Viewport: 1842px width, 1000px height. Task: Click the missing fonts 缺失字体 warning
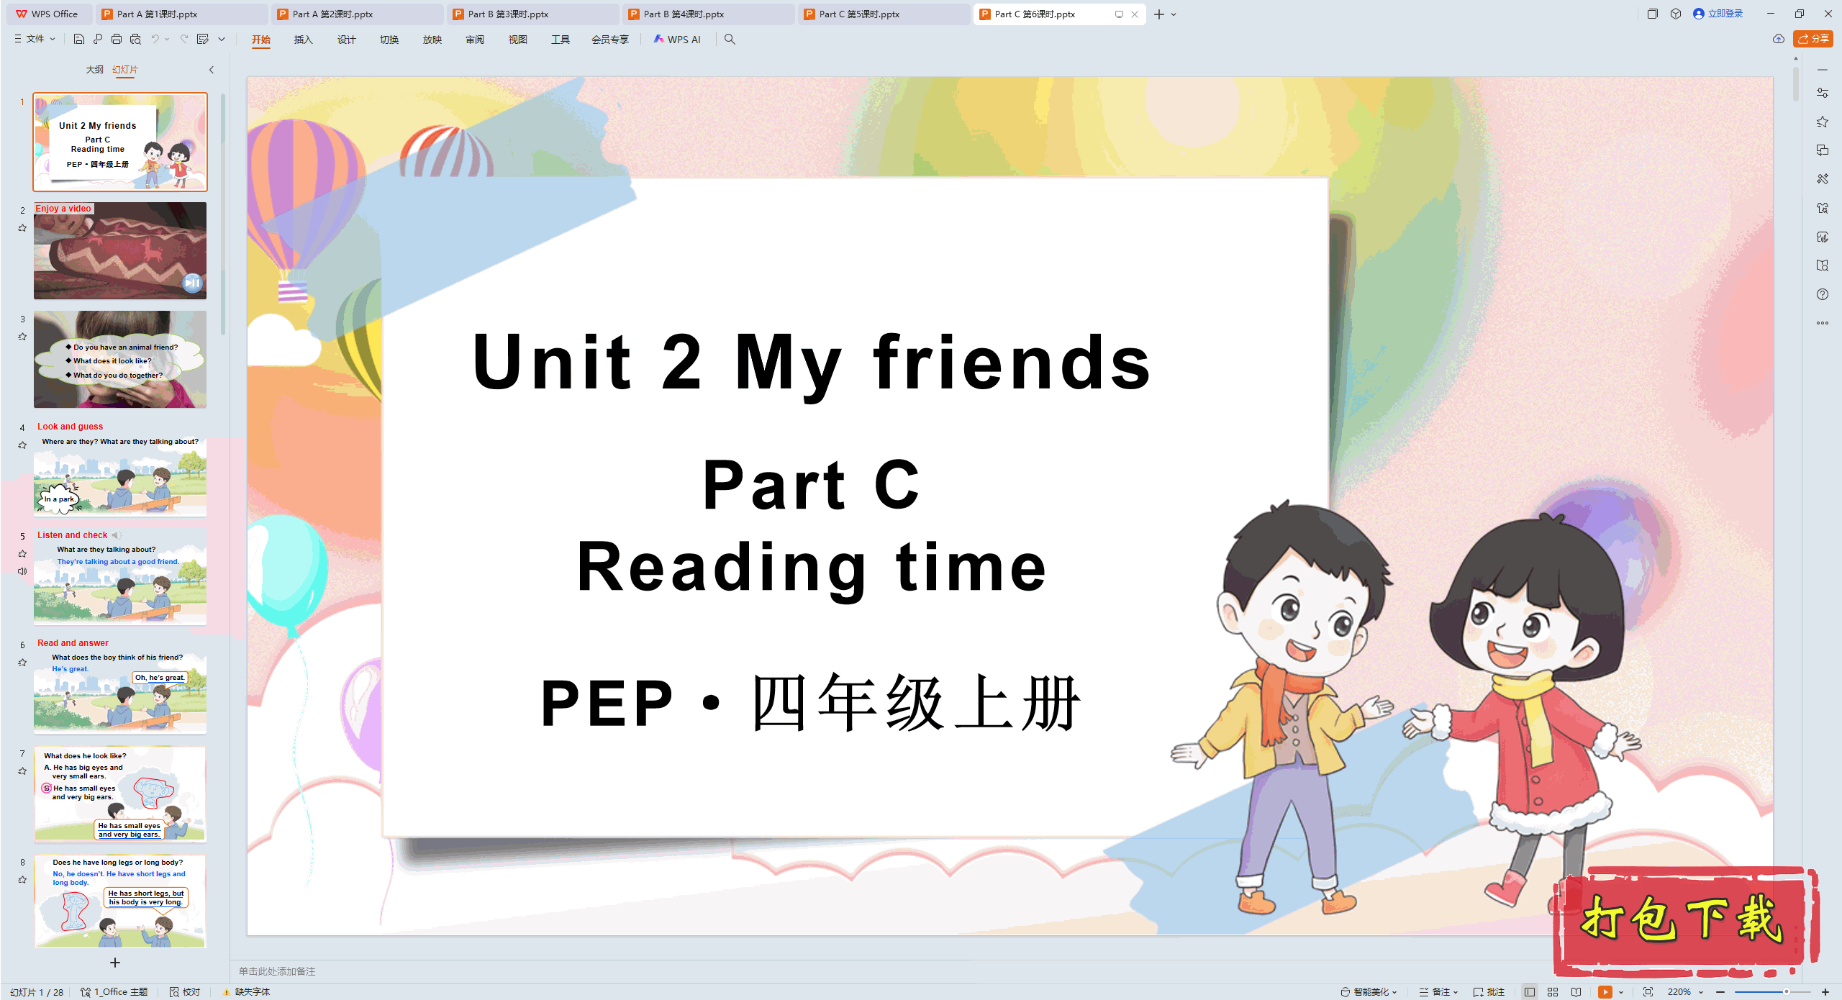246,992
